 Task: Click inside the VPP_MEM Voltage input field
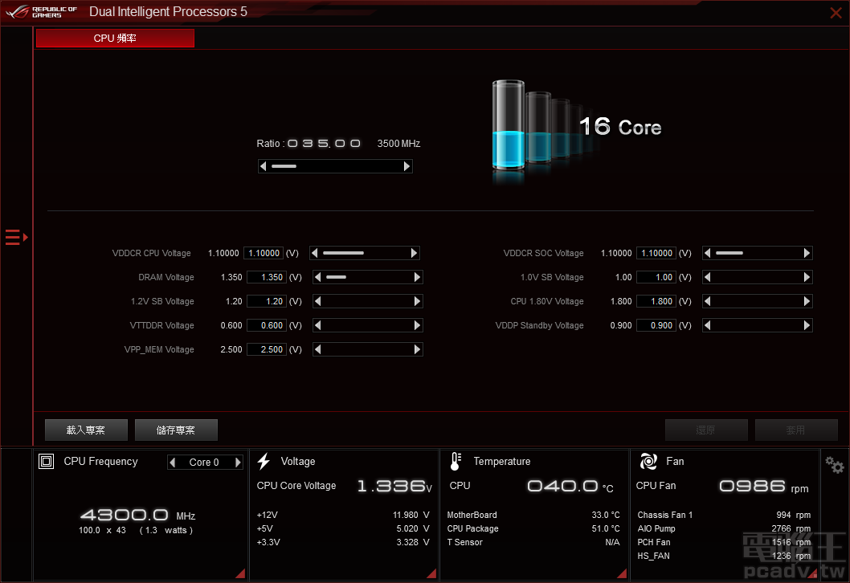(266, 349)
